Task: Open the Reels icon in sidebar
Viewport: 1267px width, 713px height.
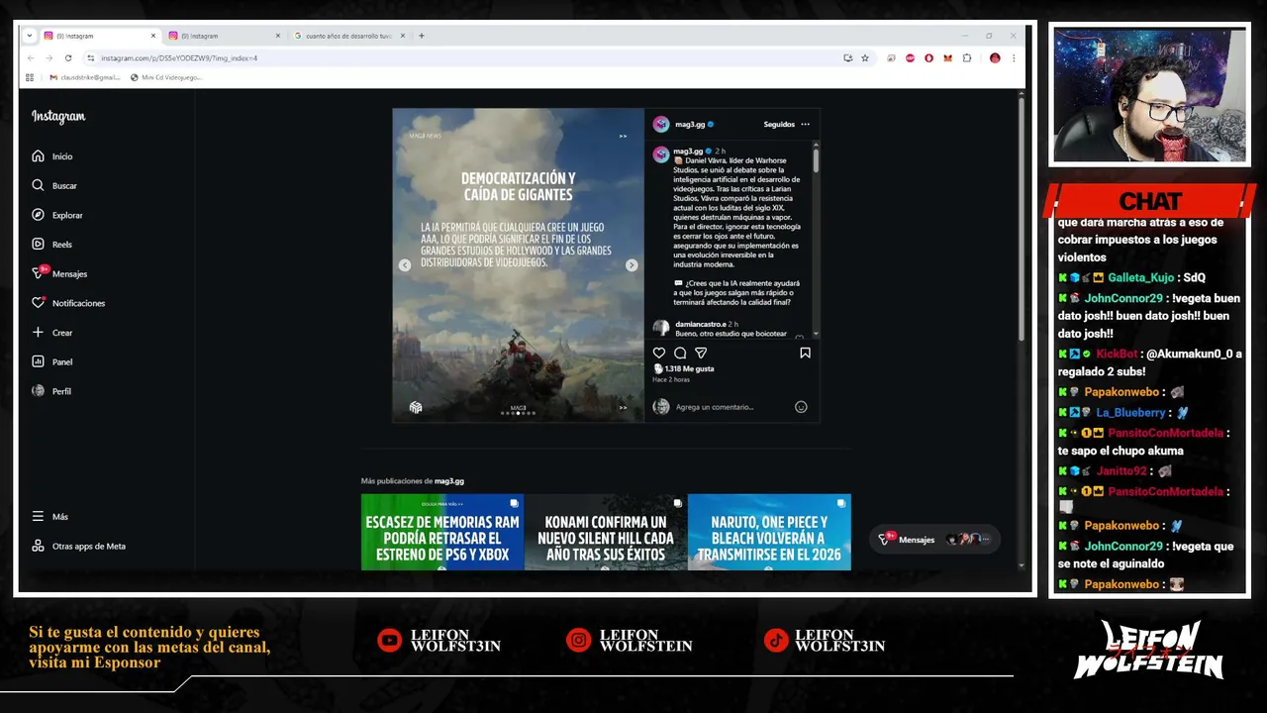Action: [38, 244]
